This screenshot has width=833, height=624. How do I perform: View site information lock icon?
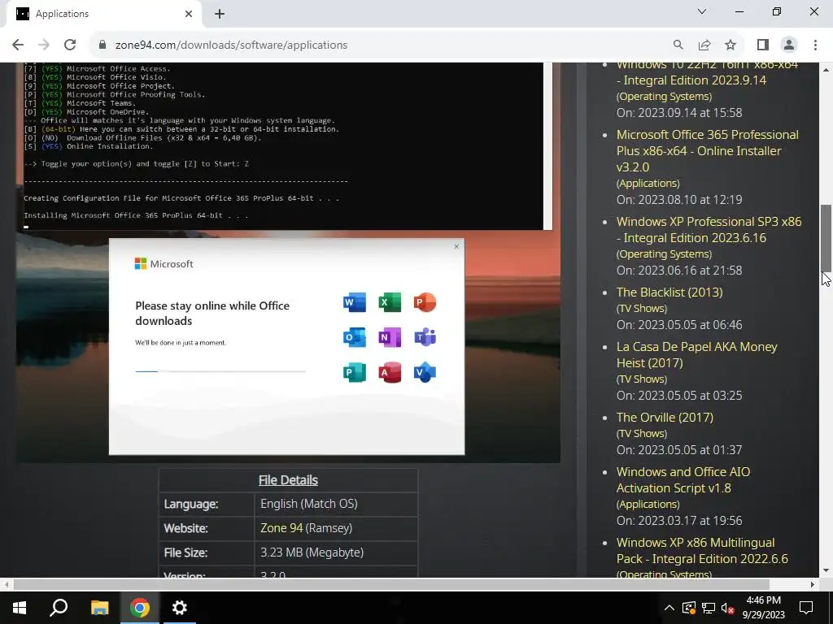(102, 45)
